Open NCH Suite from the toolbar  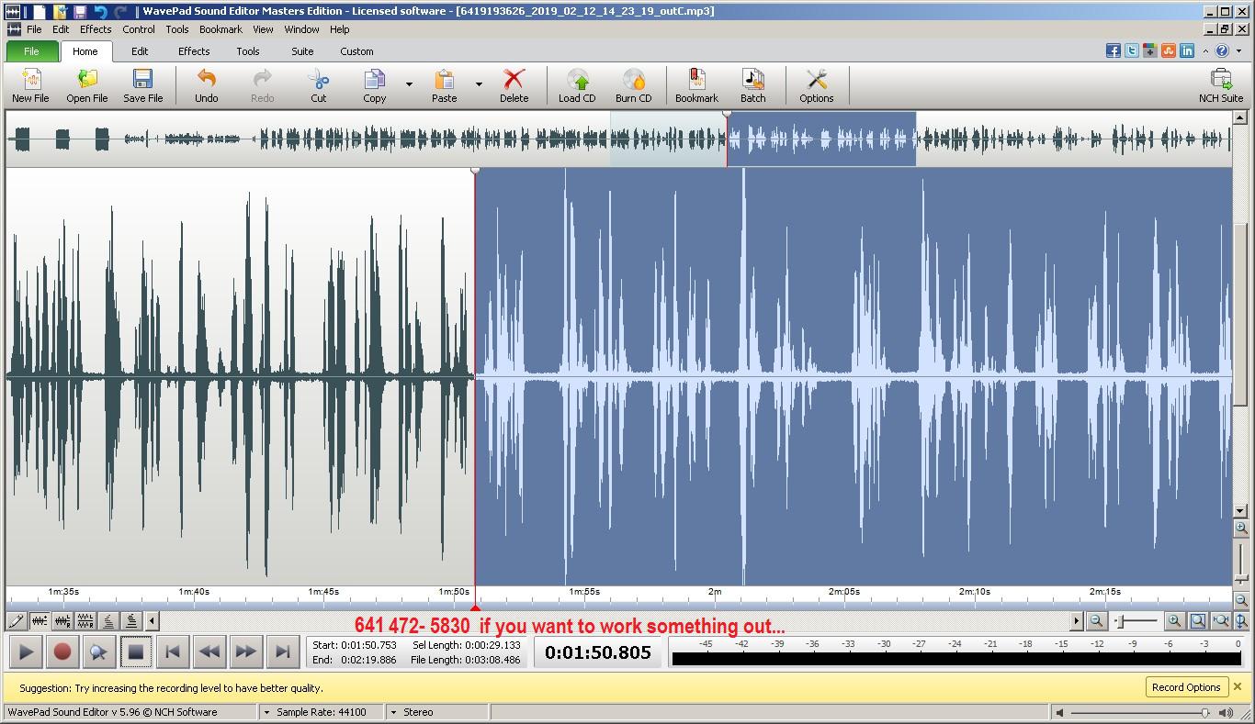coord(1221,85)
